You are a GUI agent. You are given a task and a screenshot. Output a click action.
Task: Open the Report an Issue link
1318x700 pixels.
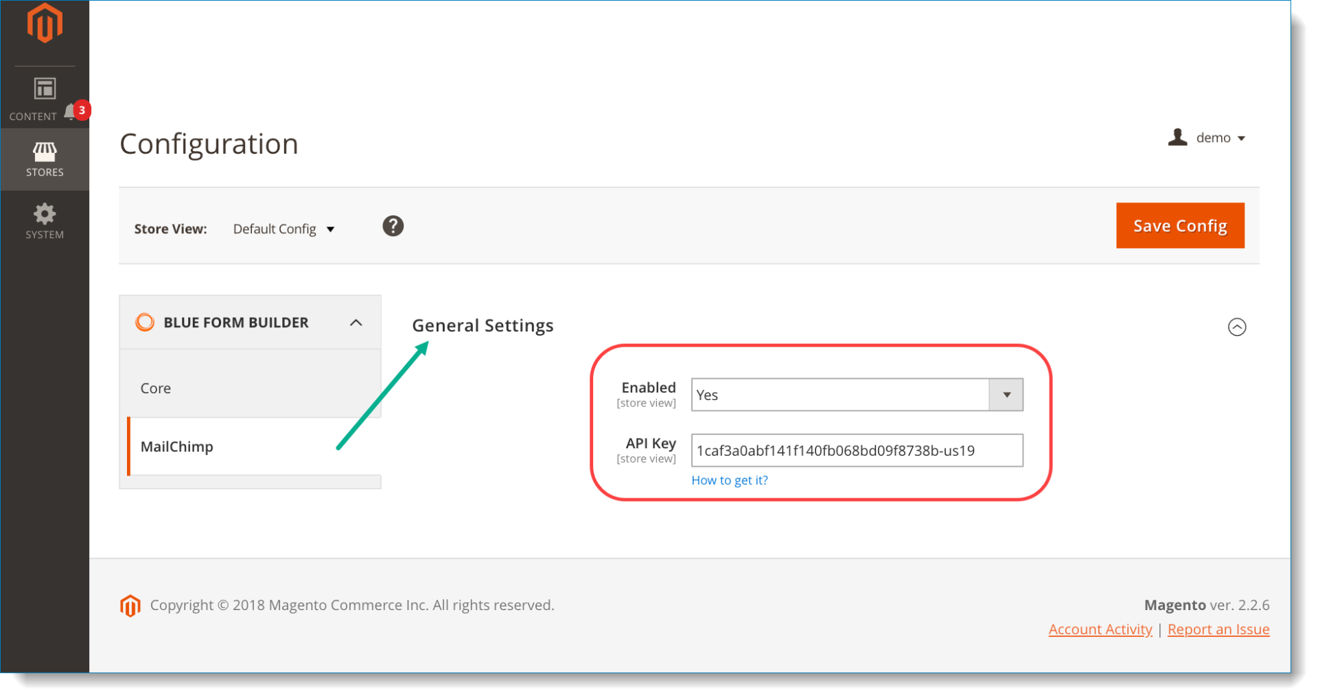click(x=1218, y=629)
